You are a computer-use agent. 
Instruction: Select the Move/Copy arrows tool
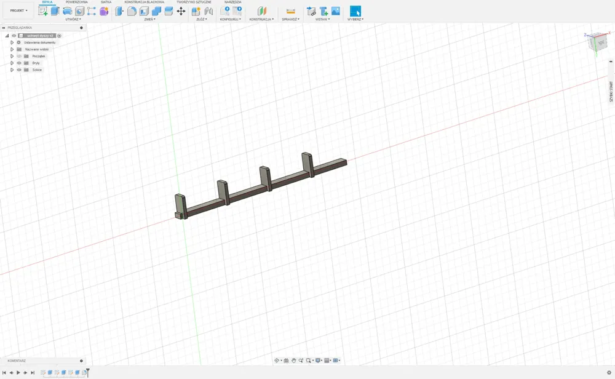[x=181, y=11]
